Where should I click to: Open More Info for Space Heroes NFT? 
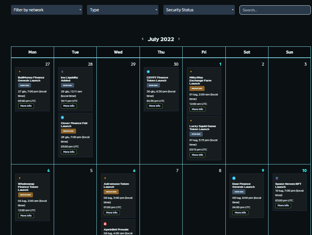pos(283,206)
